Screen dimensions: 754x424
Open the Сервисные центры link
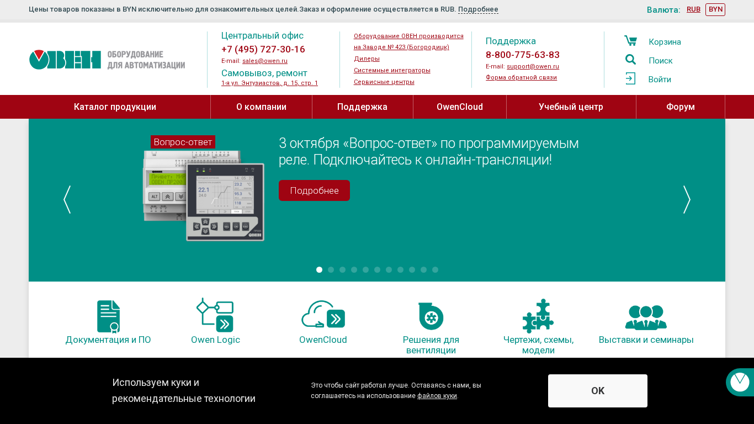[384, 82]
